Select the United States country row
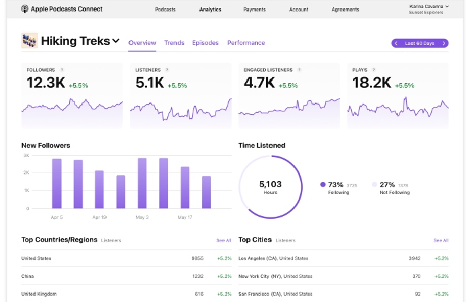 pos(126,258)
